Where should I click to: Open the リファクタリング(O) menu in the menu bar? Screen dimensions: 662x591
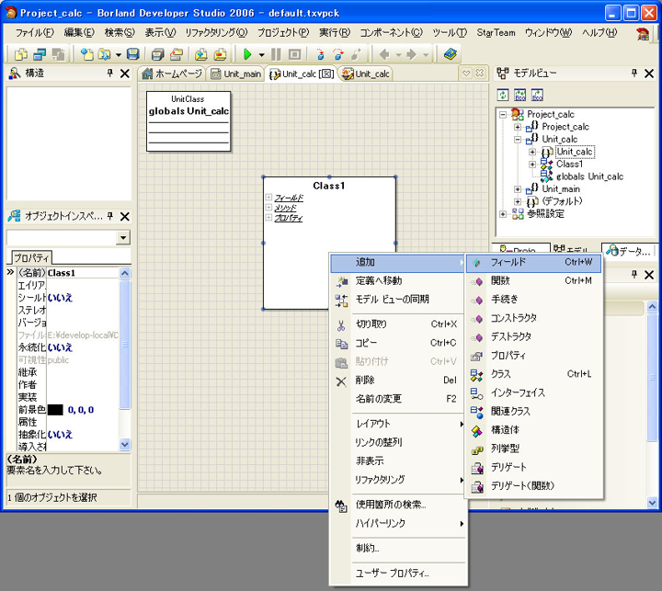pos(216,32)
